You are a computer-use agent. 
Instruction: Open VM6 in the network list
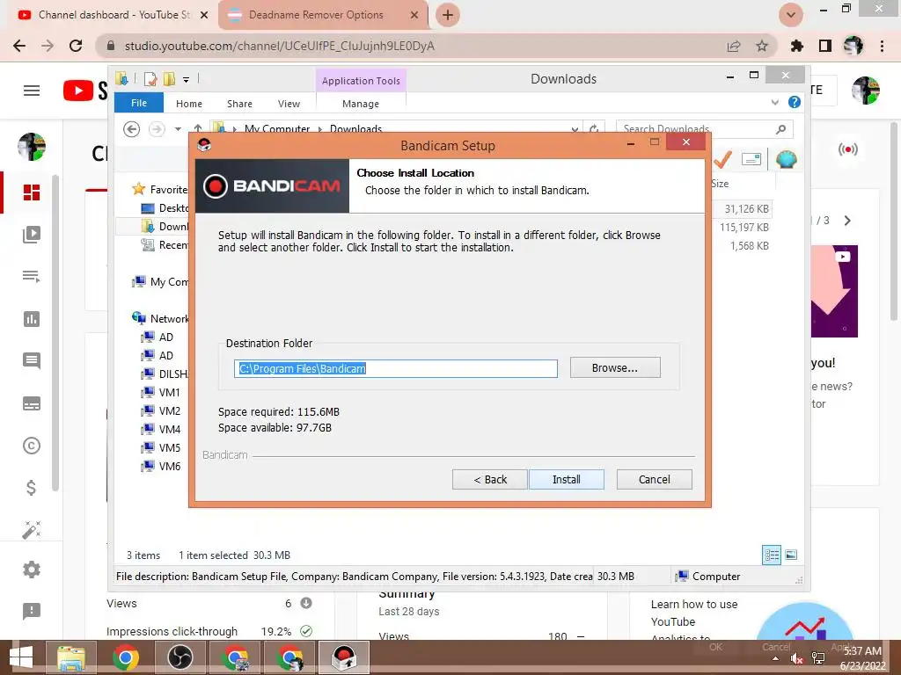161,466
